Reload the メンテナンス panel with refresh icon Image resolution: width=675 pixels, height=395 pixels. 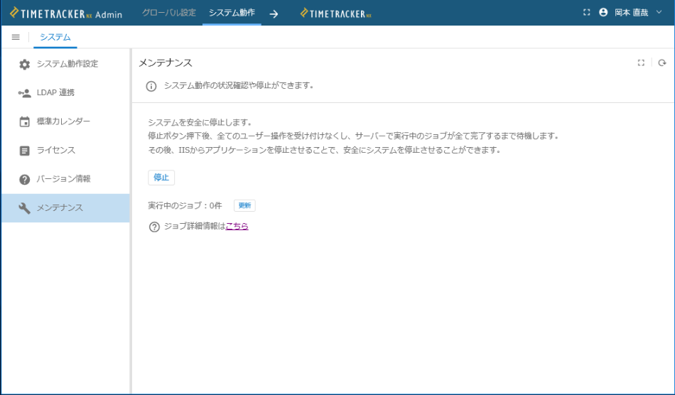(x=662, y=63)
